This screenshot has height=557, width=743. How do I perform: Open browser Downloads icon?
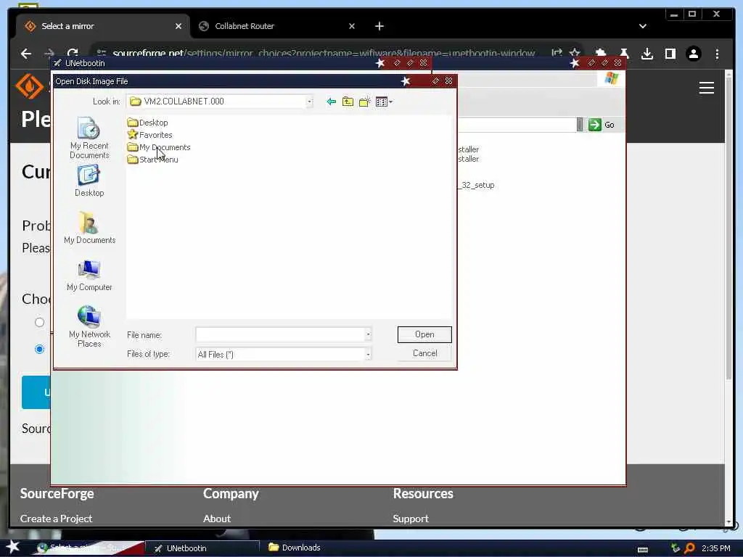[x=646, y=54]
